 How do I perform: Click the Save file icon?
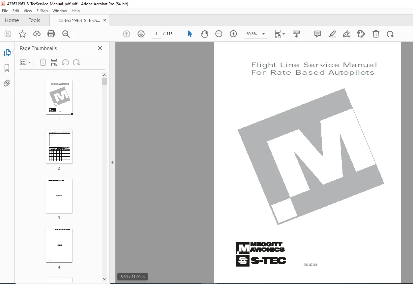click(x=8, y=34)
